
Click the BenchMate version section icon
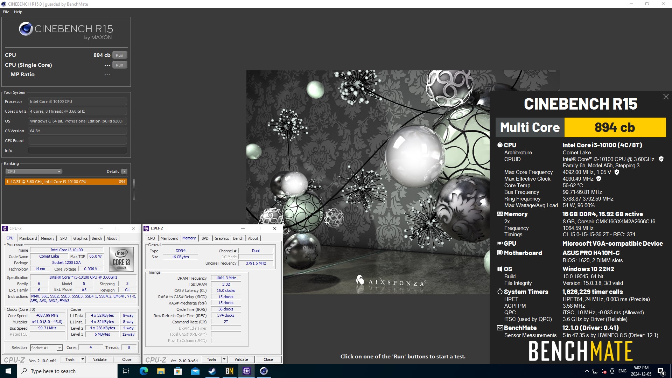pyautogui.click(x=500, y=328)
